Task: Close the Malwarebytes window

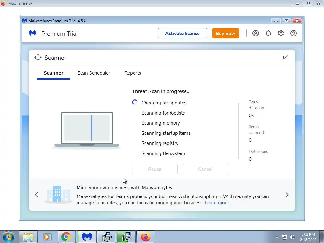Action: 297,21
